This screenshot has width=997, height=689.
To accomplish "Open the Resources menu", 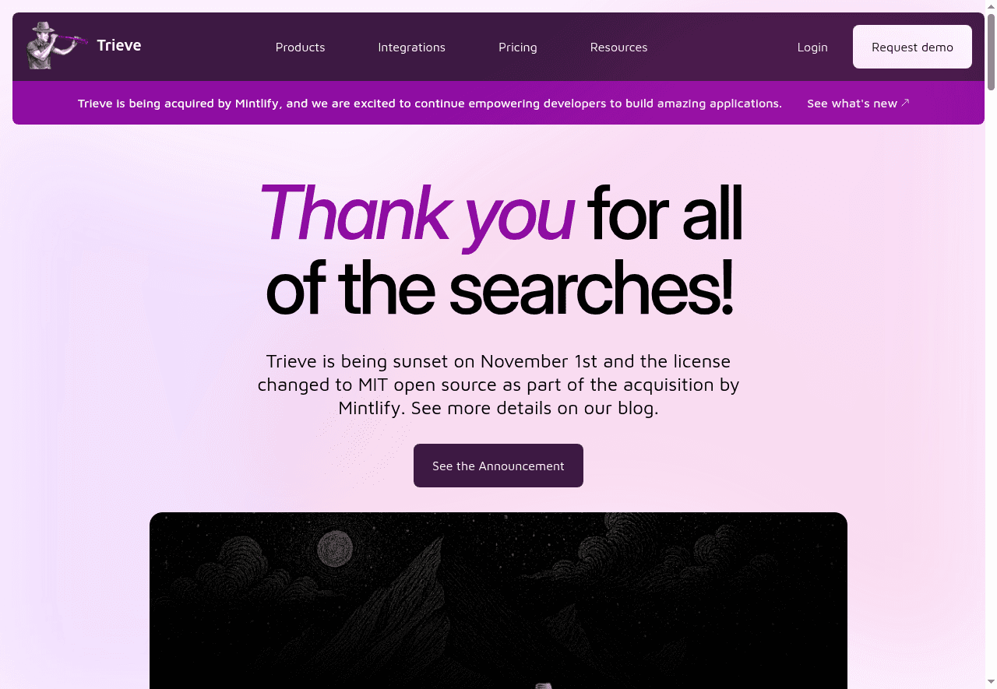I will tap(618, 47).
